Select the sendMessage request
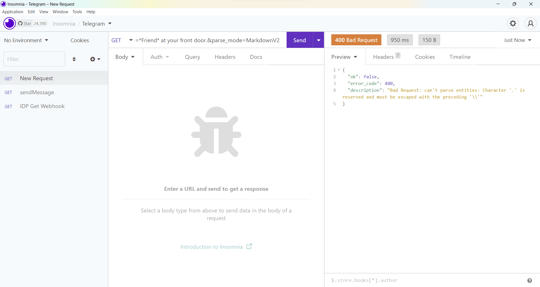This screenshot has height=287, width=540. [54, 92]
